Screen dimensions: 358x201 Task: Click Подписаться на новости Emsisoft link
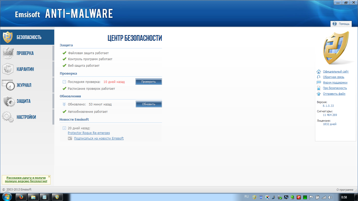[x=99, y=138]
